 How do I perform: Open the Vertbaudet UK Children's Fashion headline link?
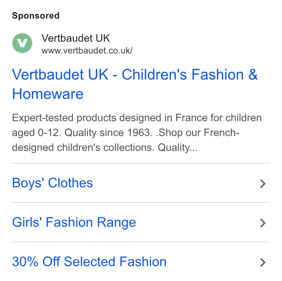click(135, 84)
